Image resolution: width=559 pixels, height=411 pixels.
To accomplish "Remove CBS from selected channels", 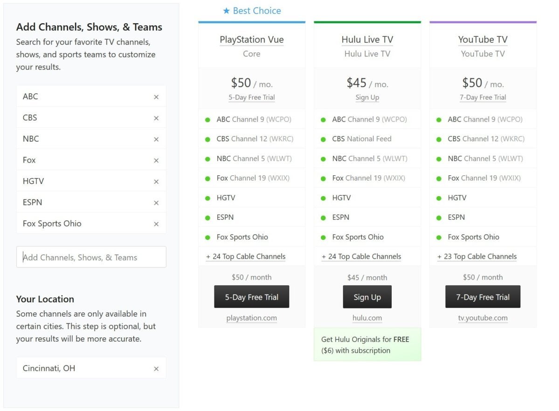I will click(x=156, y=118).
